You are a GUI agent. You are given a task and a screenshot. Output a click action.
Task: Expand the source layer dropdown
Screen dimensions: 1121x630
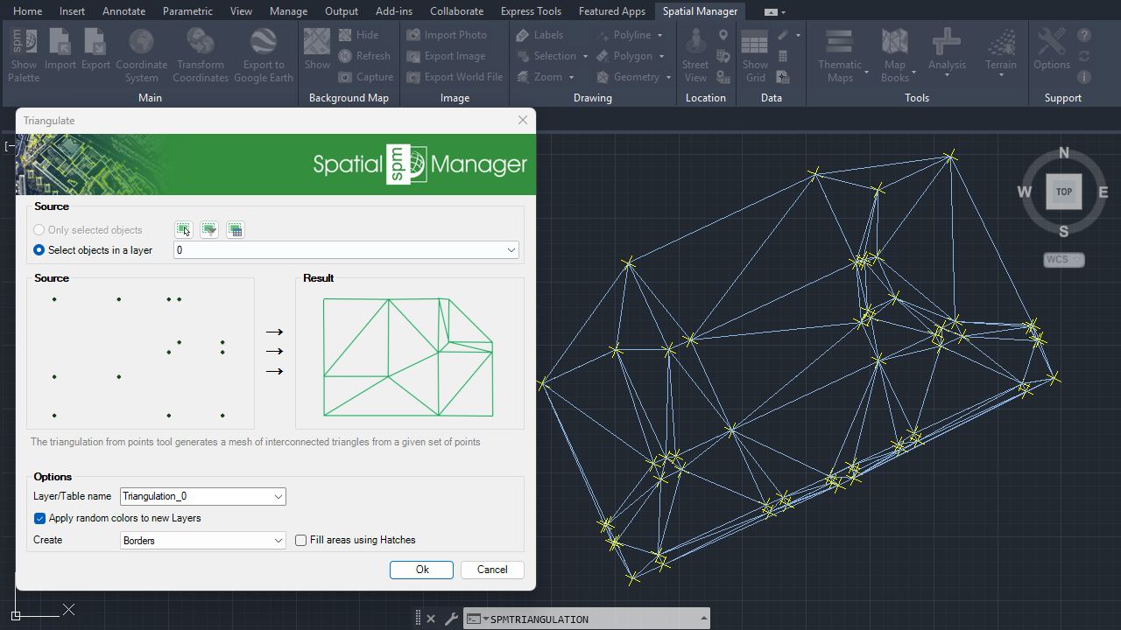pyautogui.click(x=511, y=250)
